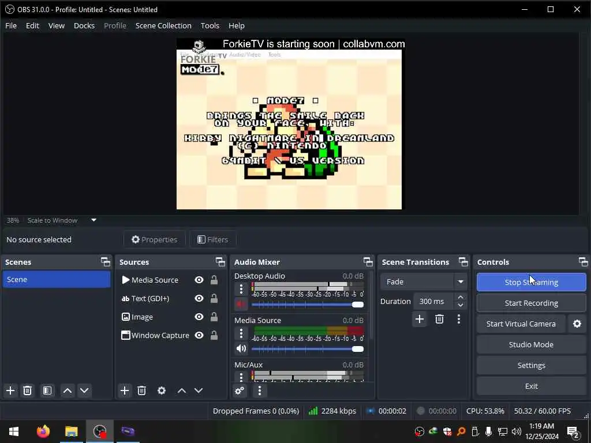
Task: Lock the Text (GDI+) source
Action: 214,298
